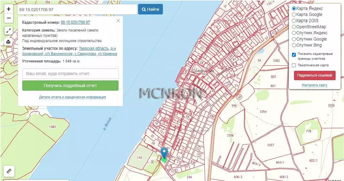Click the highlighted green parcel under the pin
This screenshot has height=181, width=344.
point(164,160)
